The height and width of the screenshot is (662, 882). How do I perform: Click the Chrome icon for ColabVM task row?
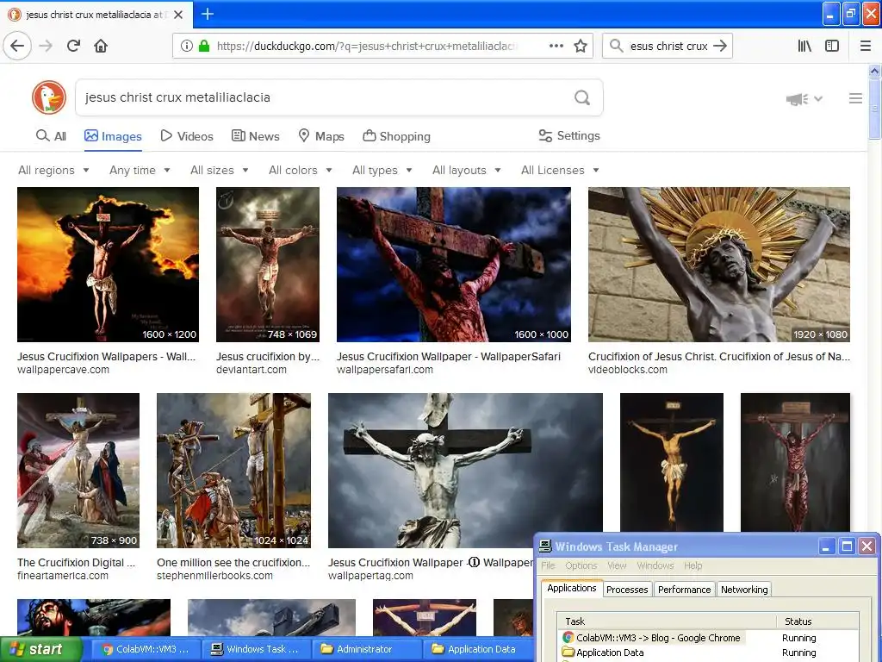[568, 637]
